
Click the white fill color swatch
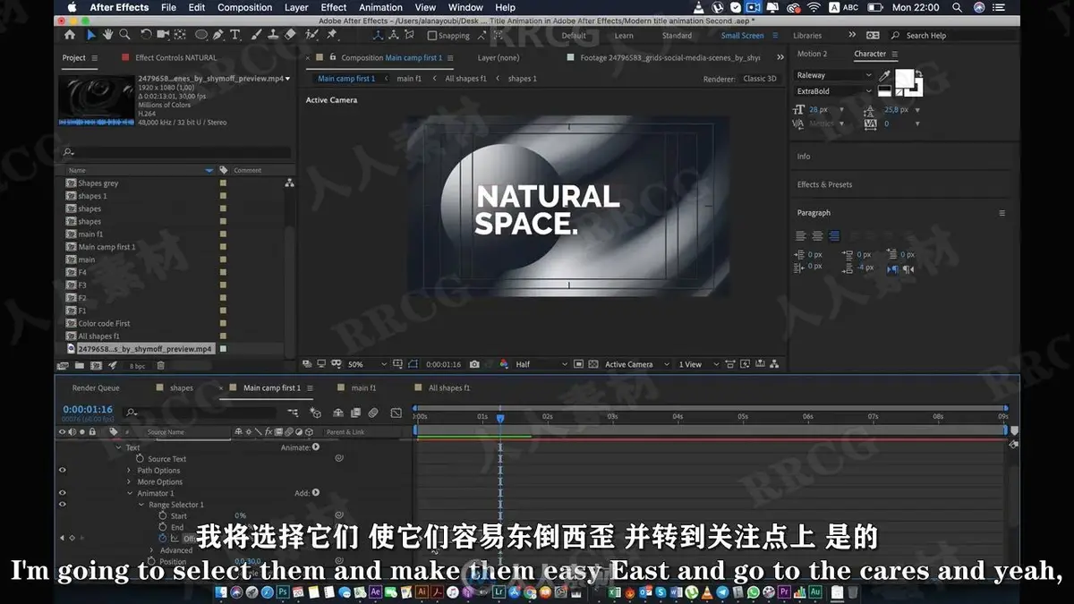[904, 78]
